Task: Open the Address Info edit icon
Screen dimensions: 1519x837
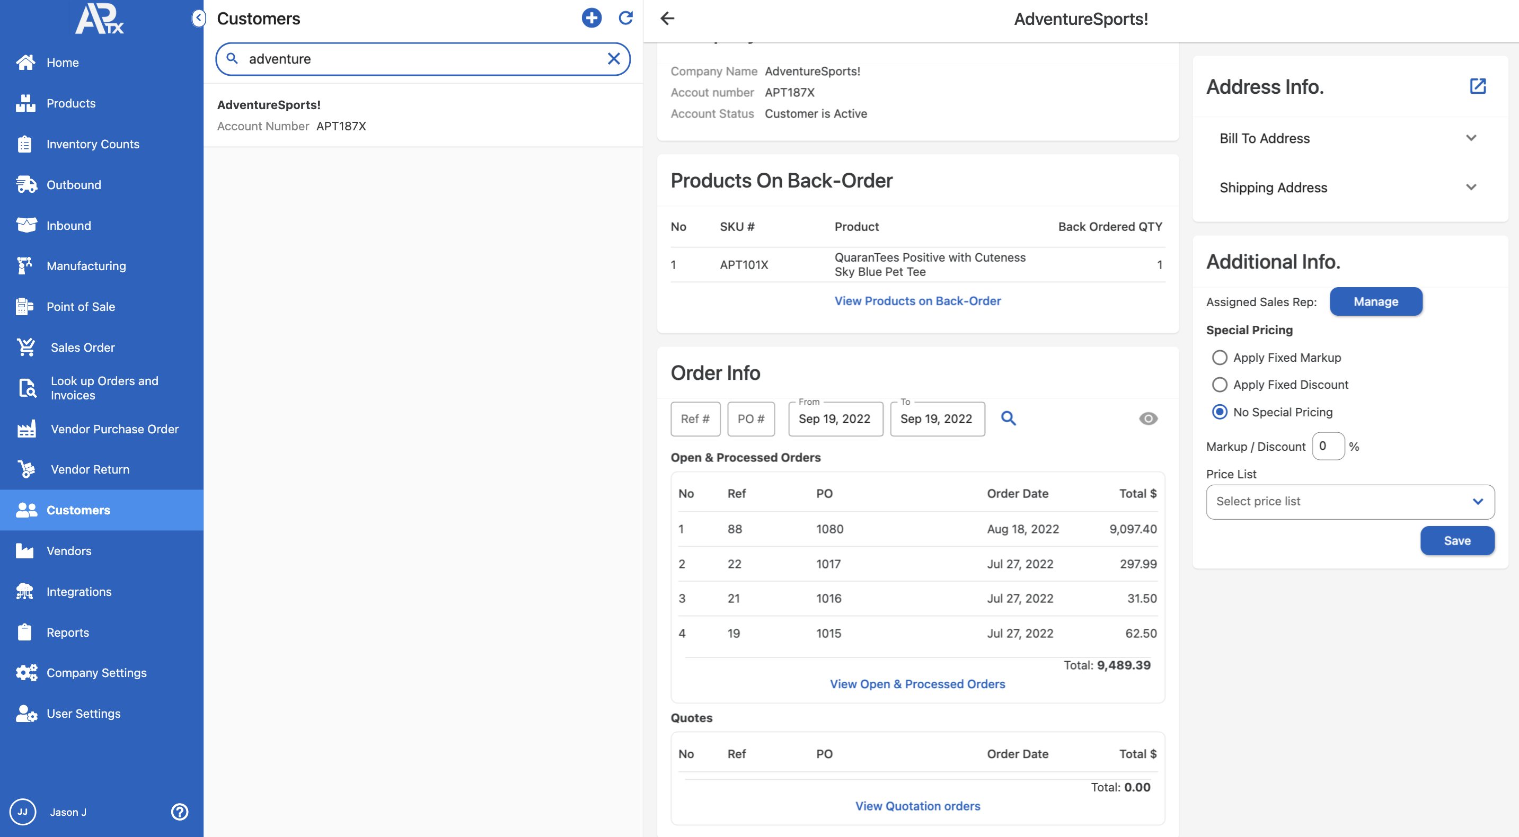Action: (1477, 87)
